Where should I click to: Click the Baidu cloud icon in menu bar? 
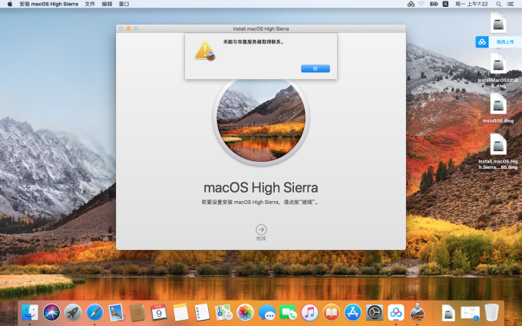coord(411,4)
